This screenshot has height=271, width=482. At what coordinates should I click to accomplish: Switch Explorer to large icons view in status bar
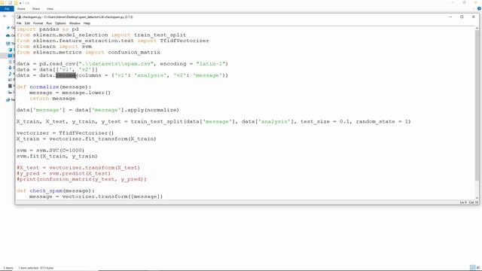click(478, 268)
